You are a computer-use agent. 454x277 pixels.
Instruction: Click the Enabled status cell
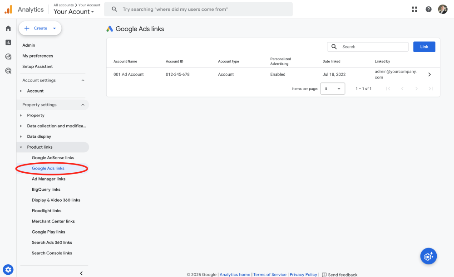[x=278, y=74]
